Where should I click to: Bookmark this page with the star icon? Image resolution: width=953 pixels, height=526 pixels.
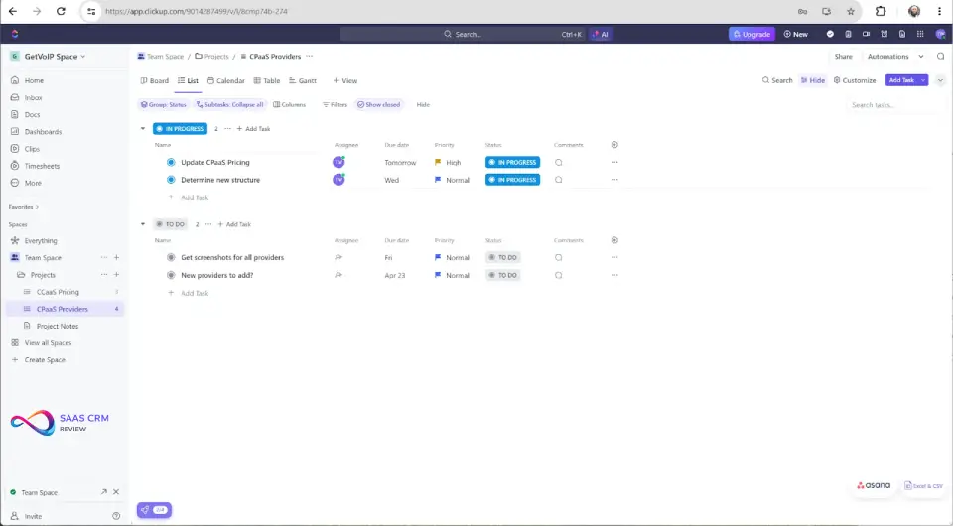pos(851,11)
